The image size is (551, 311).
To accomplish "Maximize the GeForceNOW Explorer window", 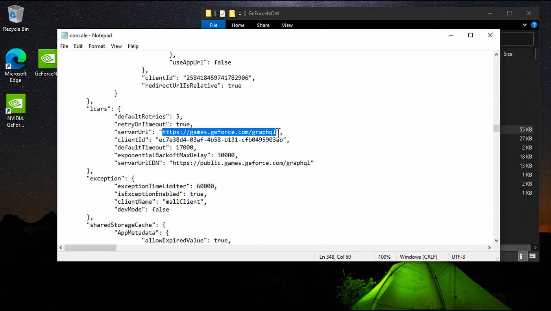I will click(509, 13).
